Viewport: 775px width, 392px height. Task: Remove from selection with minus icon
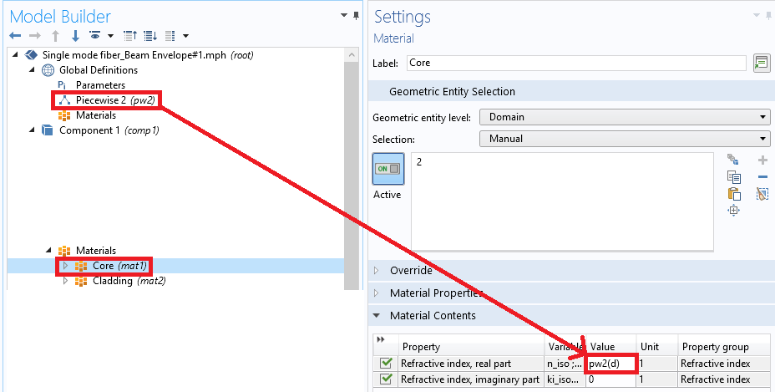pyautogui.click(x=762, y=176)
